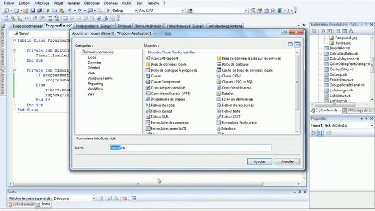Click the Nom input field
The height and width of the screenshot is (211, 375).
(190, 148)
